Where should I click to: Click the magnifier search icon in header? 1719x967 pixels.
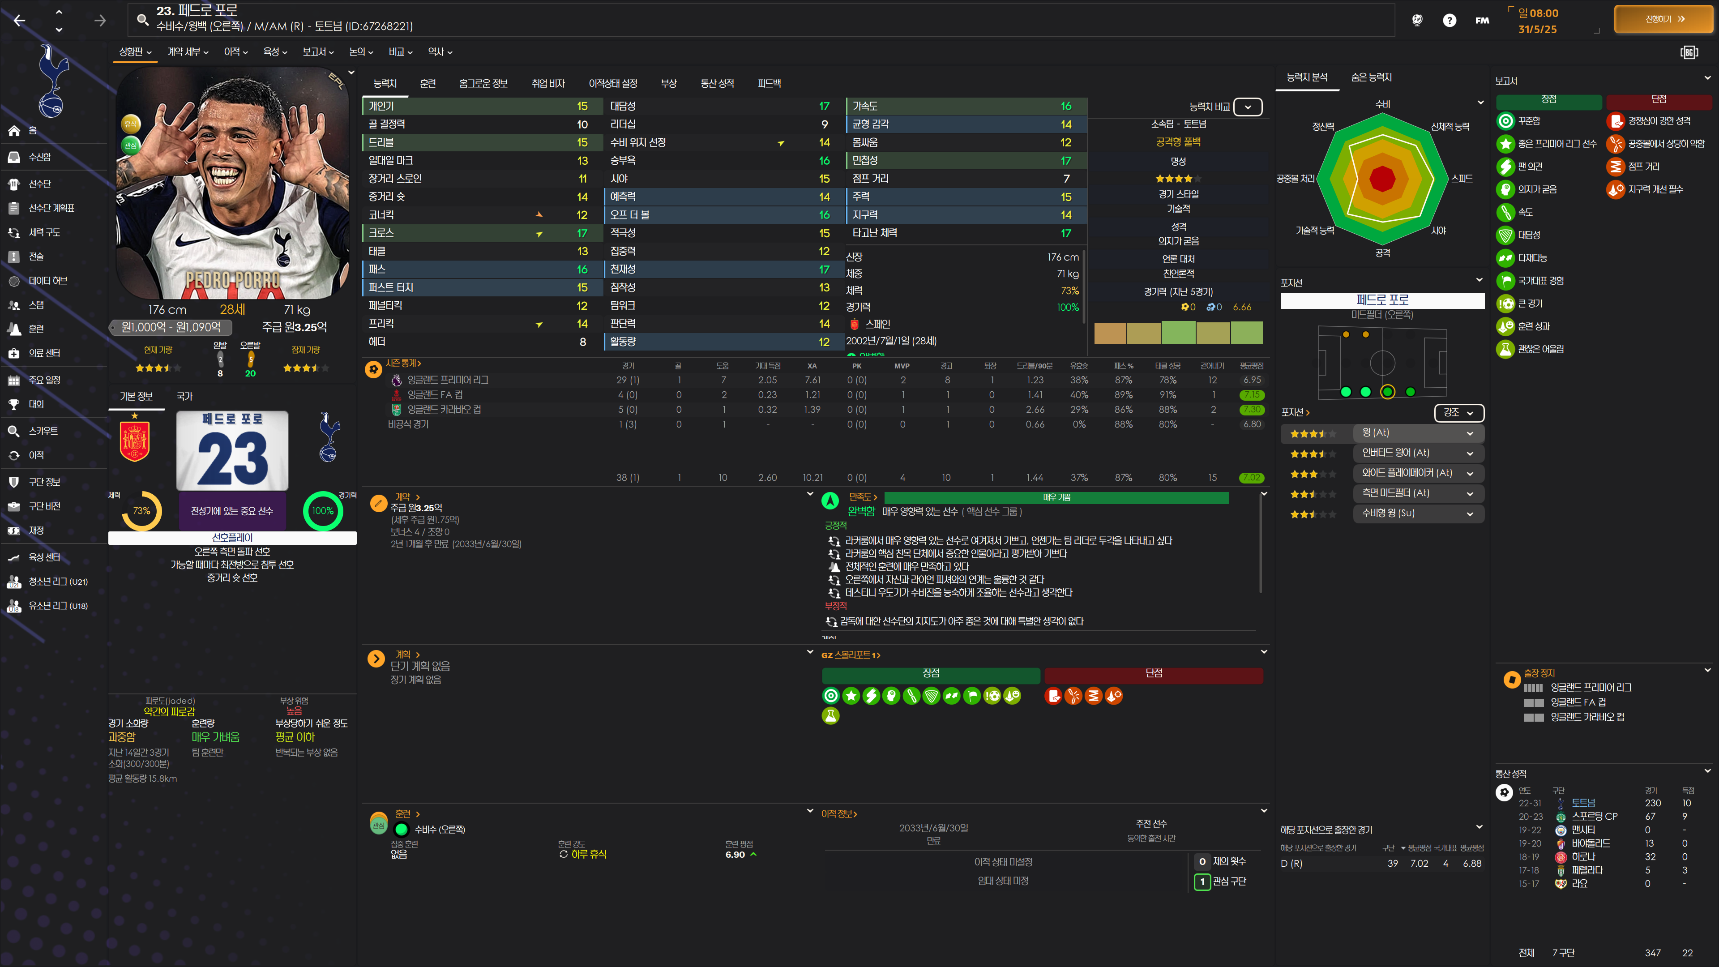pos(142,19)
